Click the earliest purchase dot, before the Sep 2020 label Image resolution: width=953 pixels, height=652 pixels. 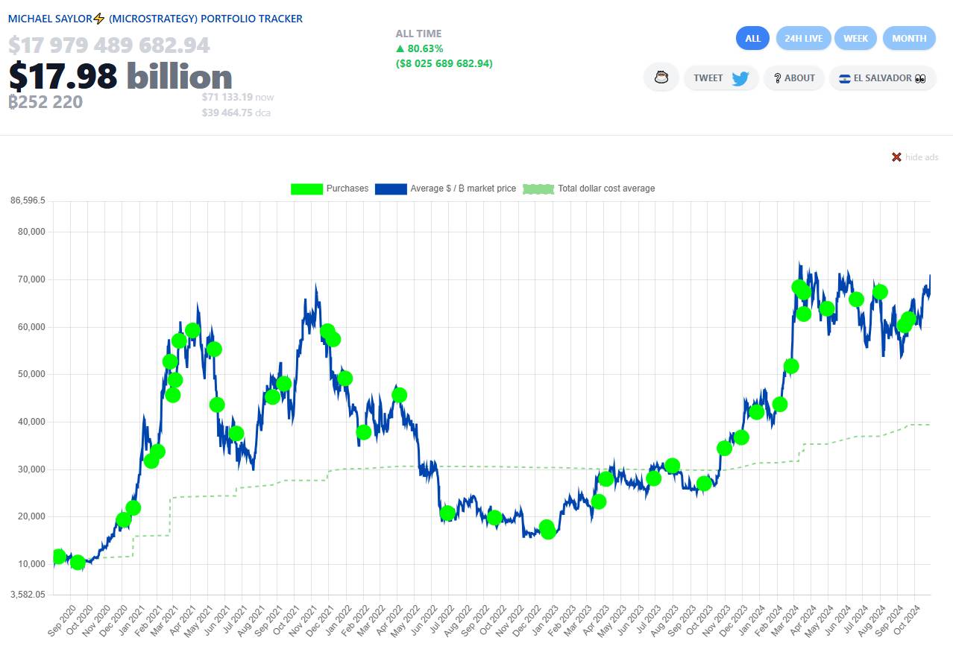click(x=58, y=557)
